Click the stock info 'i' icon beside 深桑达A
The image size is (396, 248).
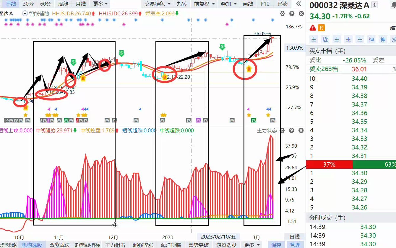[375, 5]
